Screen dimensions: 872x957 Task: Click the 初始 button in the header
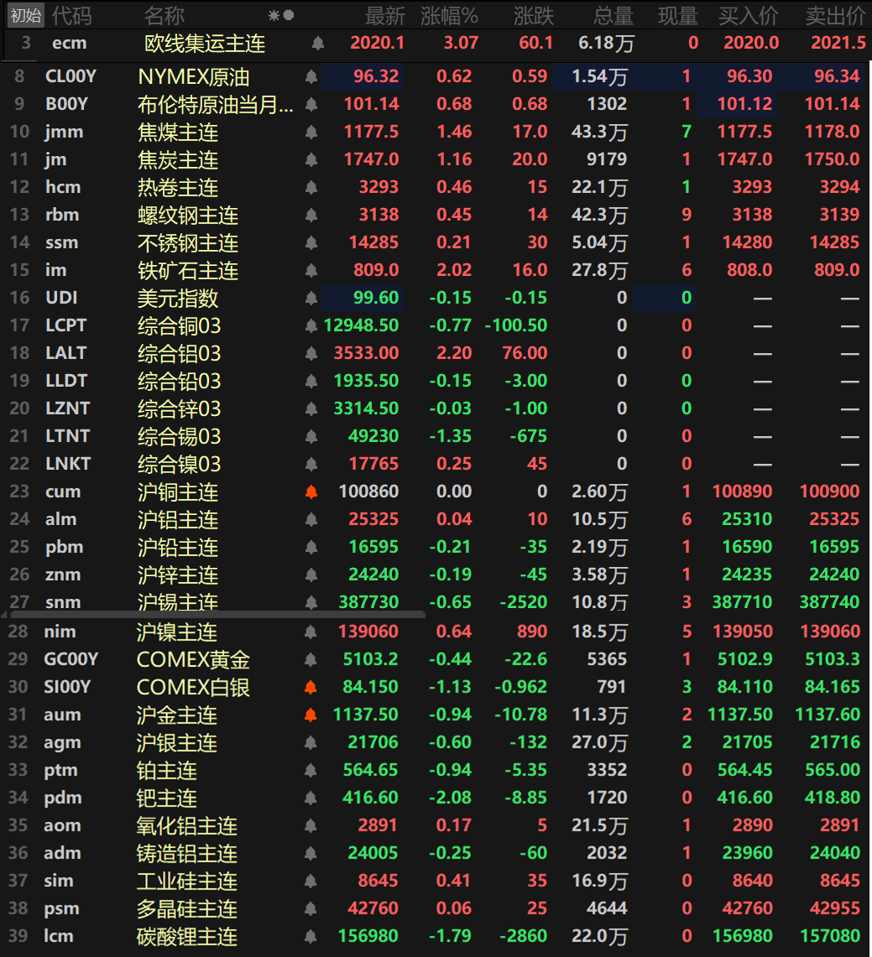click(x=26, y=15)
